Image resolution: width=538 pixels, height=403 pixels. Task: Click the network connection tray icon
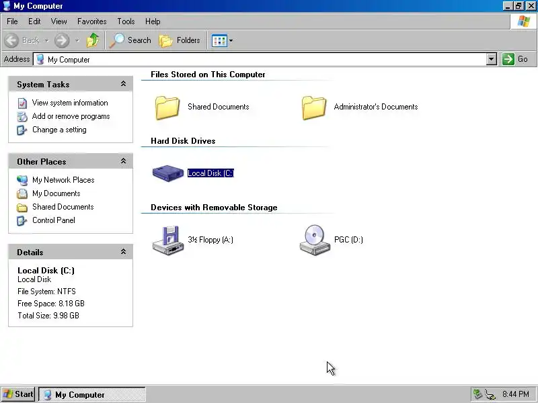tap(490, 394)
